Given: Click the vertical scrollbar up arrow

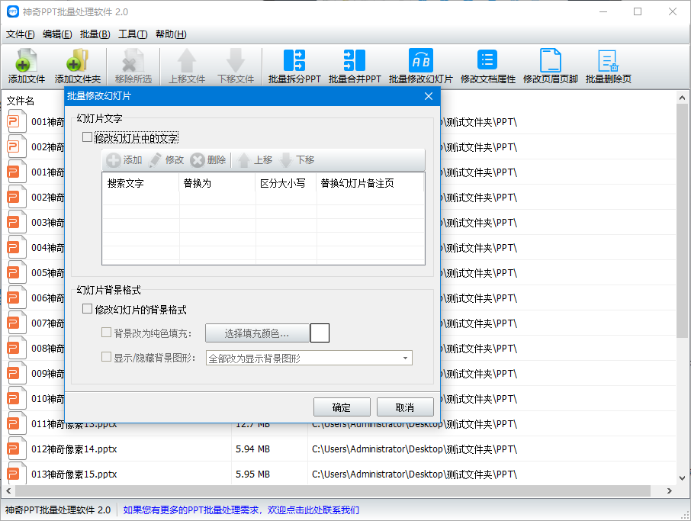Looking at the screenshot, I should 682,98.
